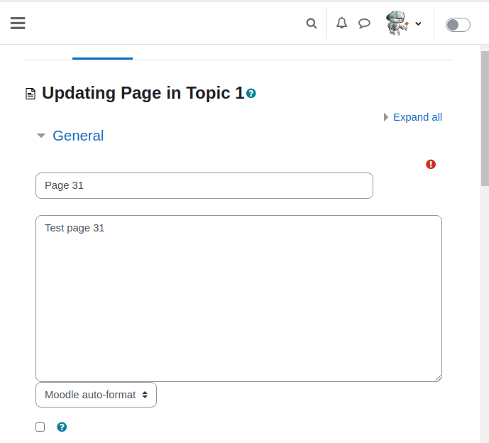489x443 pixels.
Task: Open the notifications bell
Action: (341, 23)
